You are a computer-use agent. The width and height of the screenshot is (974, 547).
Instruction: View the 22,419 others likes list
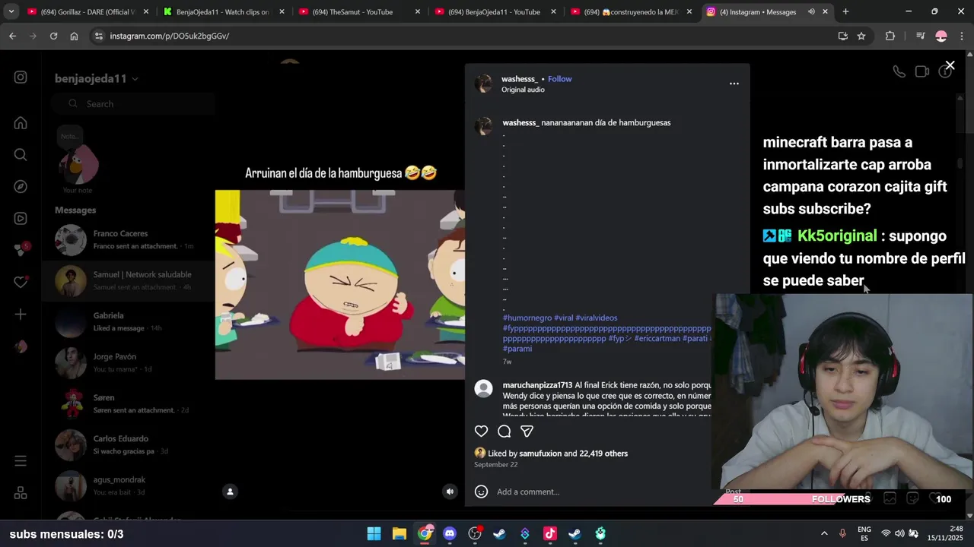click(x=603, y=454)
